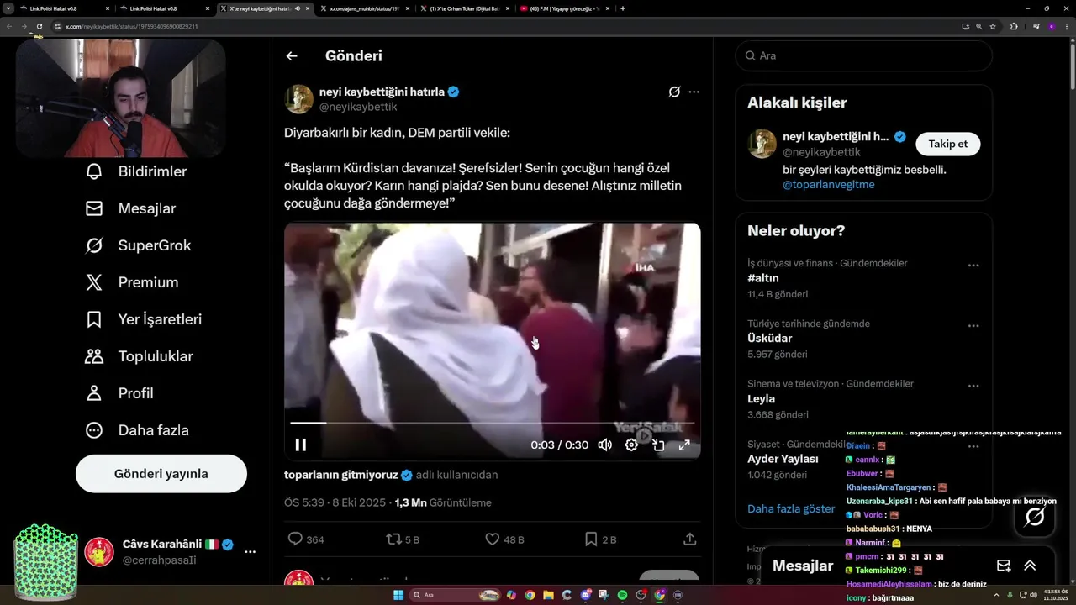The height and width of the screenshot is (605, 1076).
Task: Click Takip et to follow neyikaybettik
Action: (948, 144)
